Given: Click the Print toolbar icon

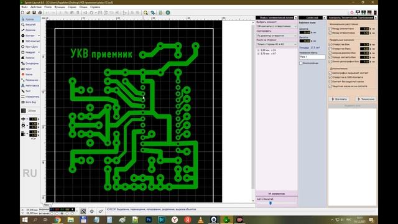Looking at the screenshot, I should 40,12.
